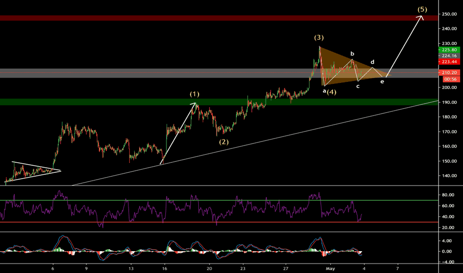Select the wave (4) label
463x273 pixels.
(331, 92)
